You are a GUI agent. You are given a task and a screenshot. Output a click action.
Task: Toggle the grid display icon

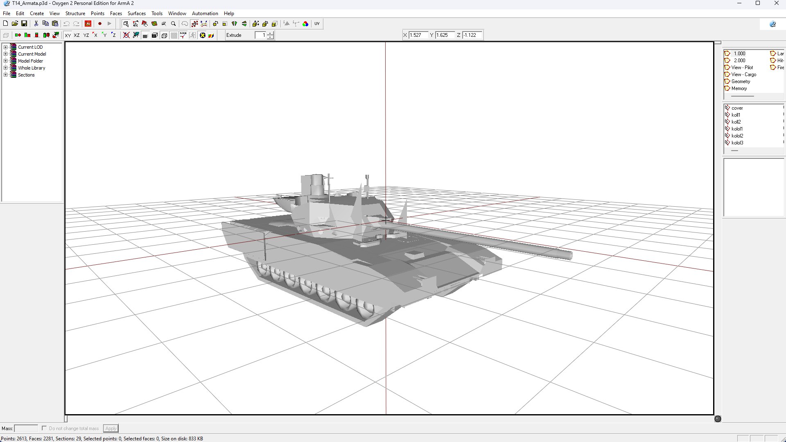(174, 35)
